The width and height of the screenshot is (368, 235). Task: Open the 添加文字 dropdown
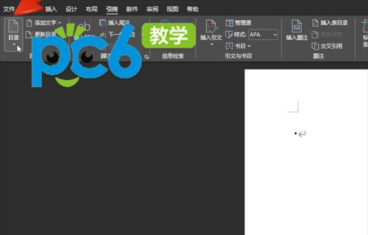point(44,23)
